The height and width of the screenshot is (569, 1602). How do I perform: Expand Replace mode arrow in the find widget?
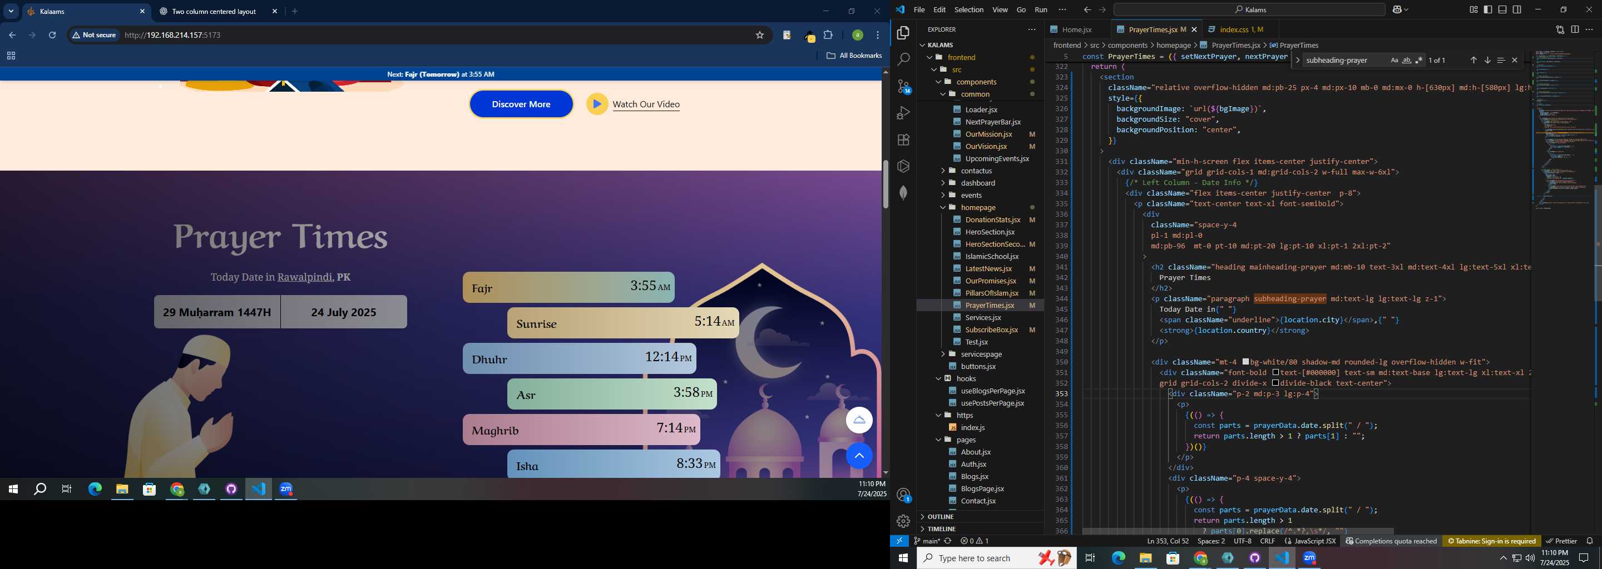click(1297, 60)
